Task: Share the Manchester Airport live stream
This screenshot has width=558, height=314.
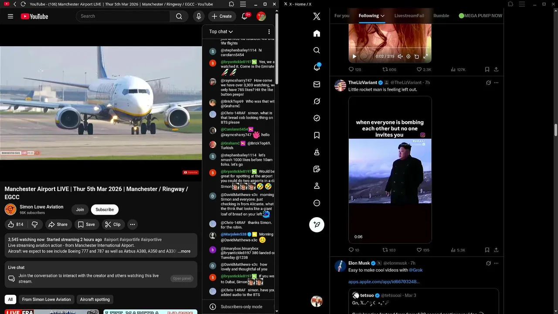Action: (58, 225)
